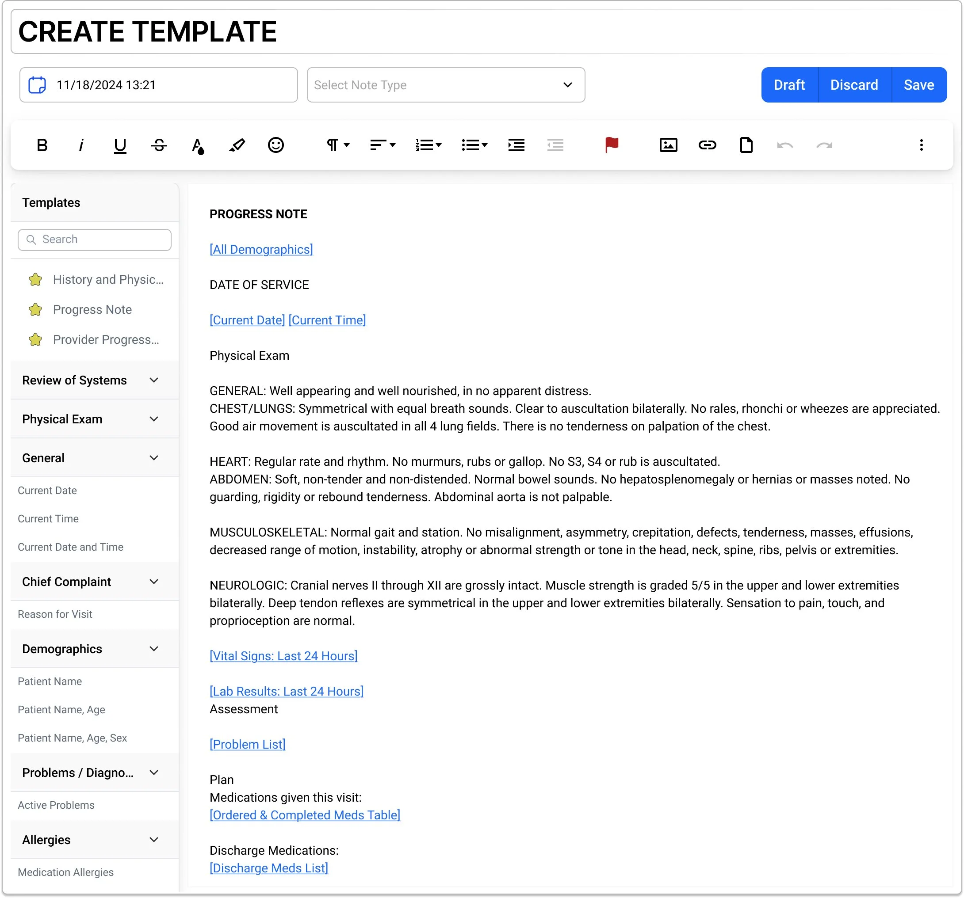Open the text color tool
The width and height of the screenshot is (964, 898).
pos(198,145)
